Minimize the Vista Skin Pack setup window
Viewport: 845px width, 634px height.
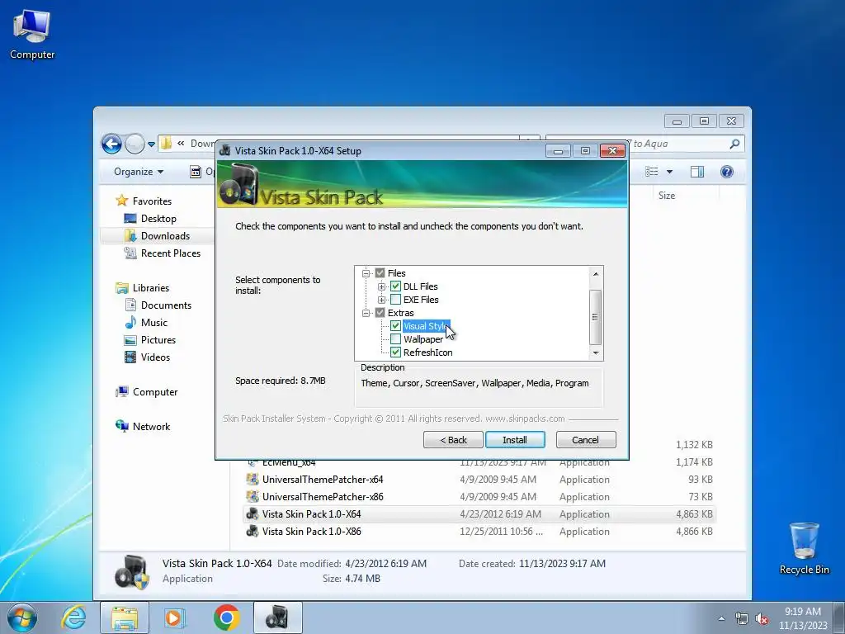click(x=558, y=151)
